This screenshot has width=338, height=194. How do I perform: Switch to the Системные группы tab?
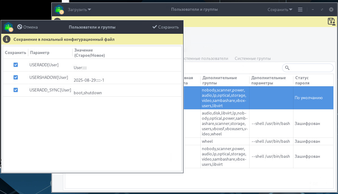pyautogui.click(x=253, y=58)
